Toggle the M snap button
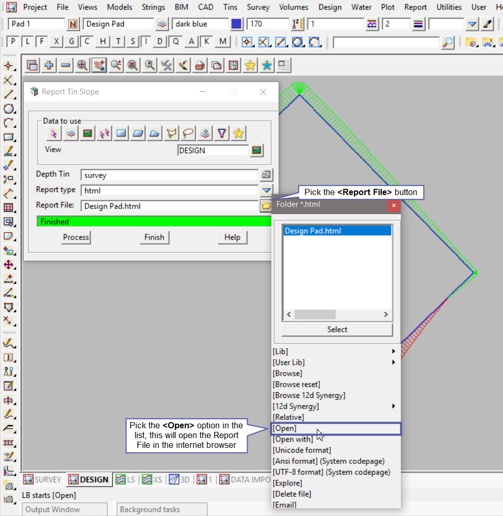503x516 pixels. pos(222,42)
